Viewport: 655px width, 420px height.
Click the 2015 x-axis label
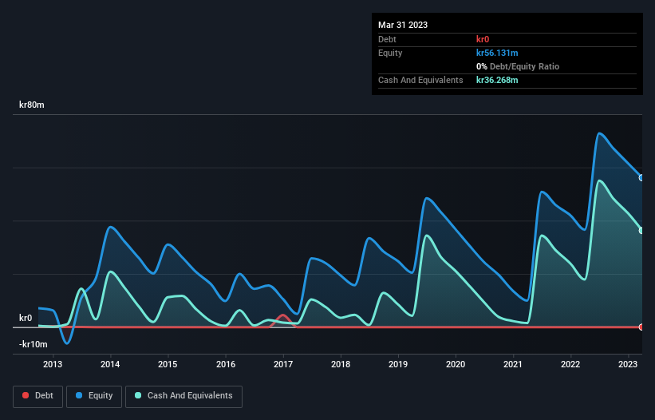(168, 364)
